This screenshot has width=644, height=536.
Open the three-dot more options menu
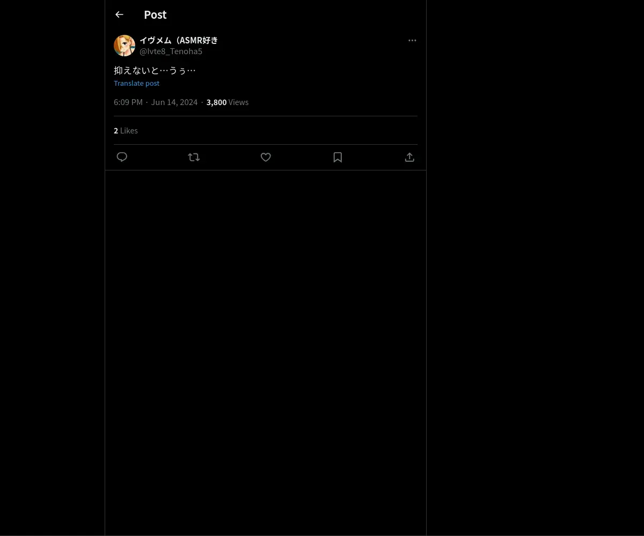(x=412, y=40)
